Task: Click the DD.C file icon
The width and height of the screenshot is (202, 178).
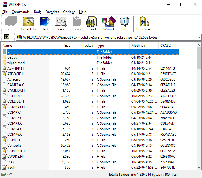Action: (4, 162)
